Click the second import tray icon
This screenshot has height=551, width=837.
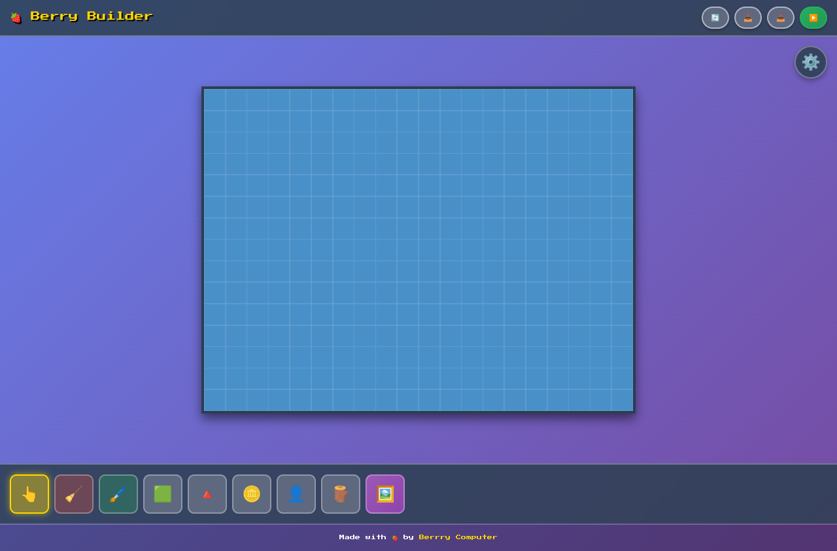tap(780, 18)
